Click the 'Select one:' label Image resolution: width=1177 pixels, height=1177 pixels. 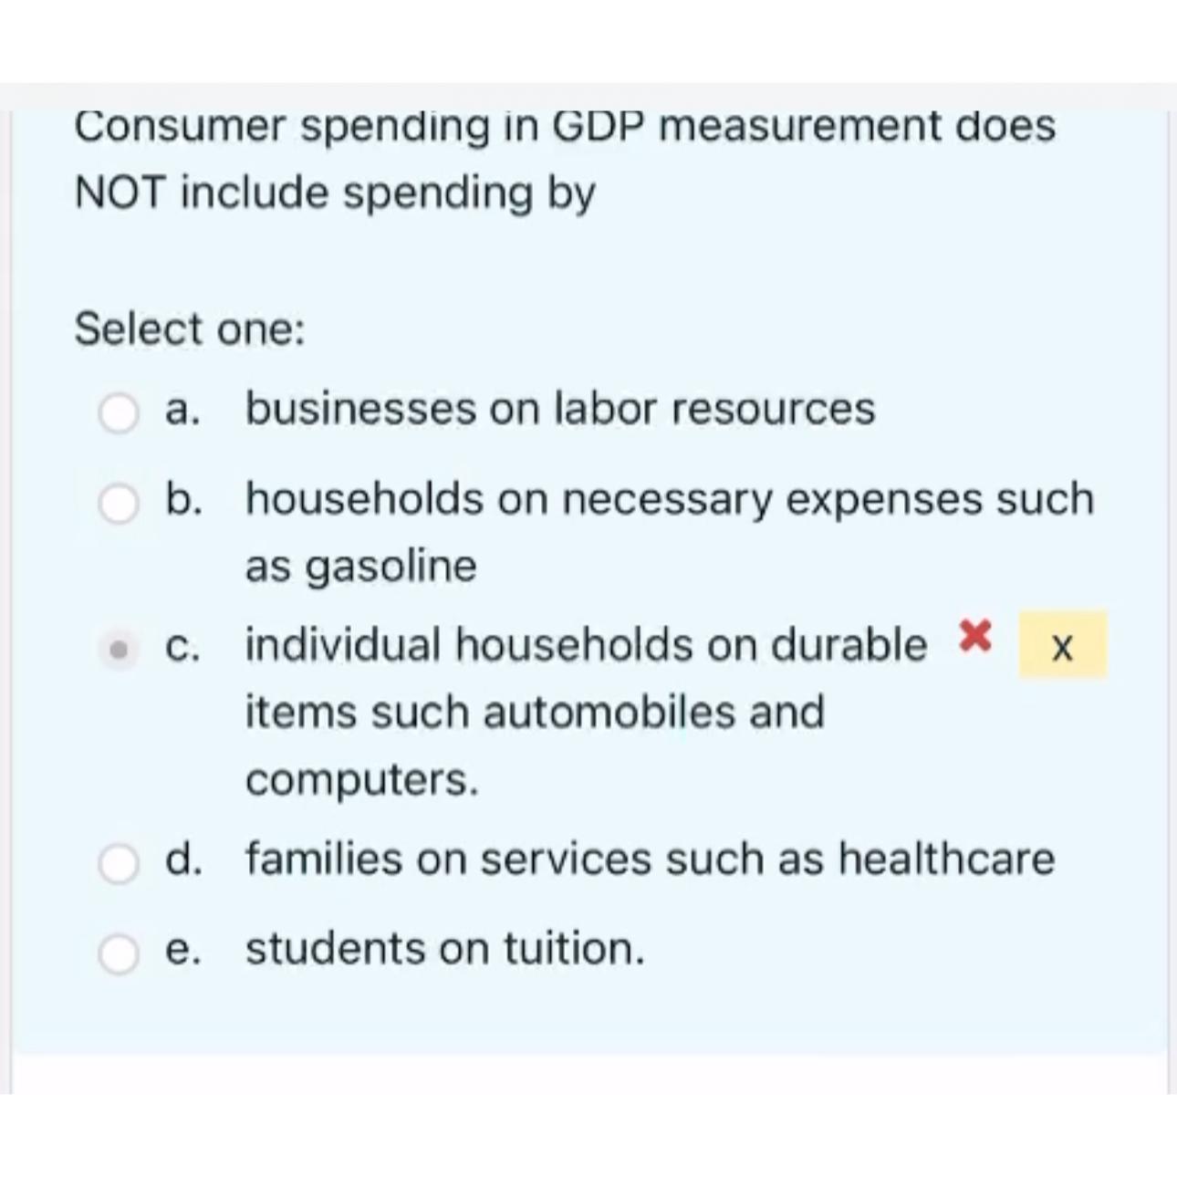(190, 328)
